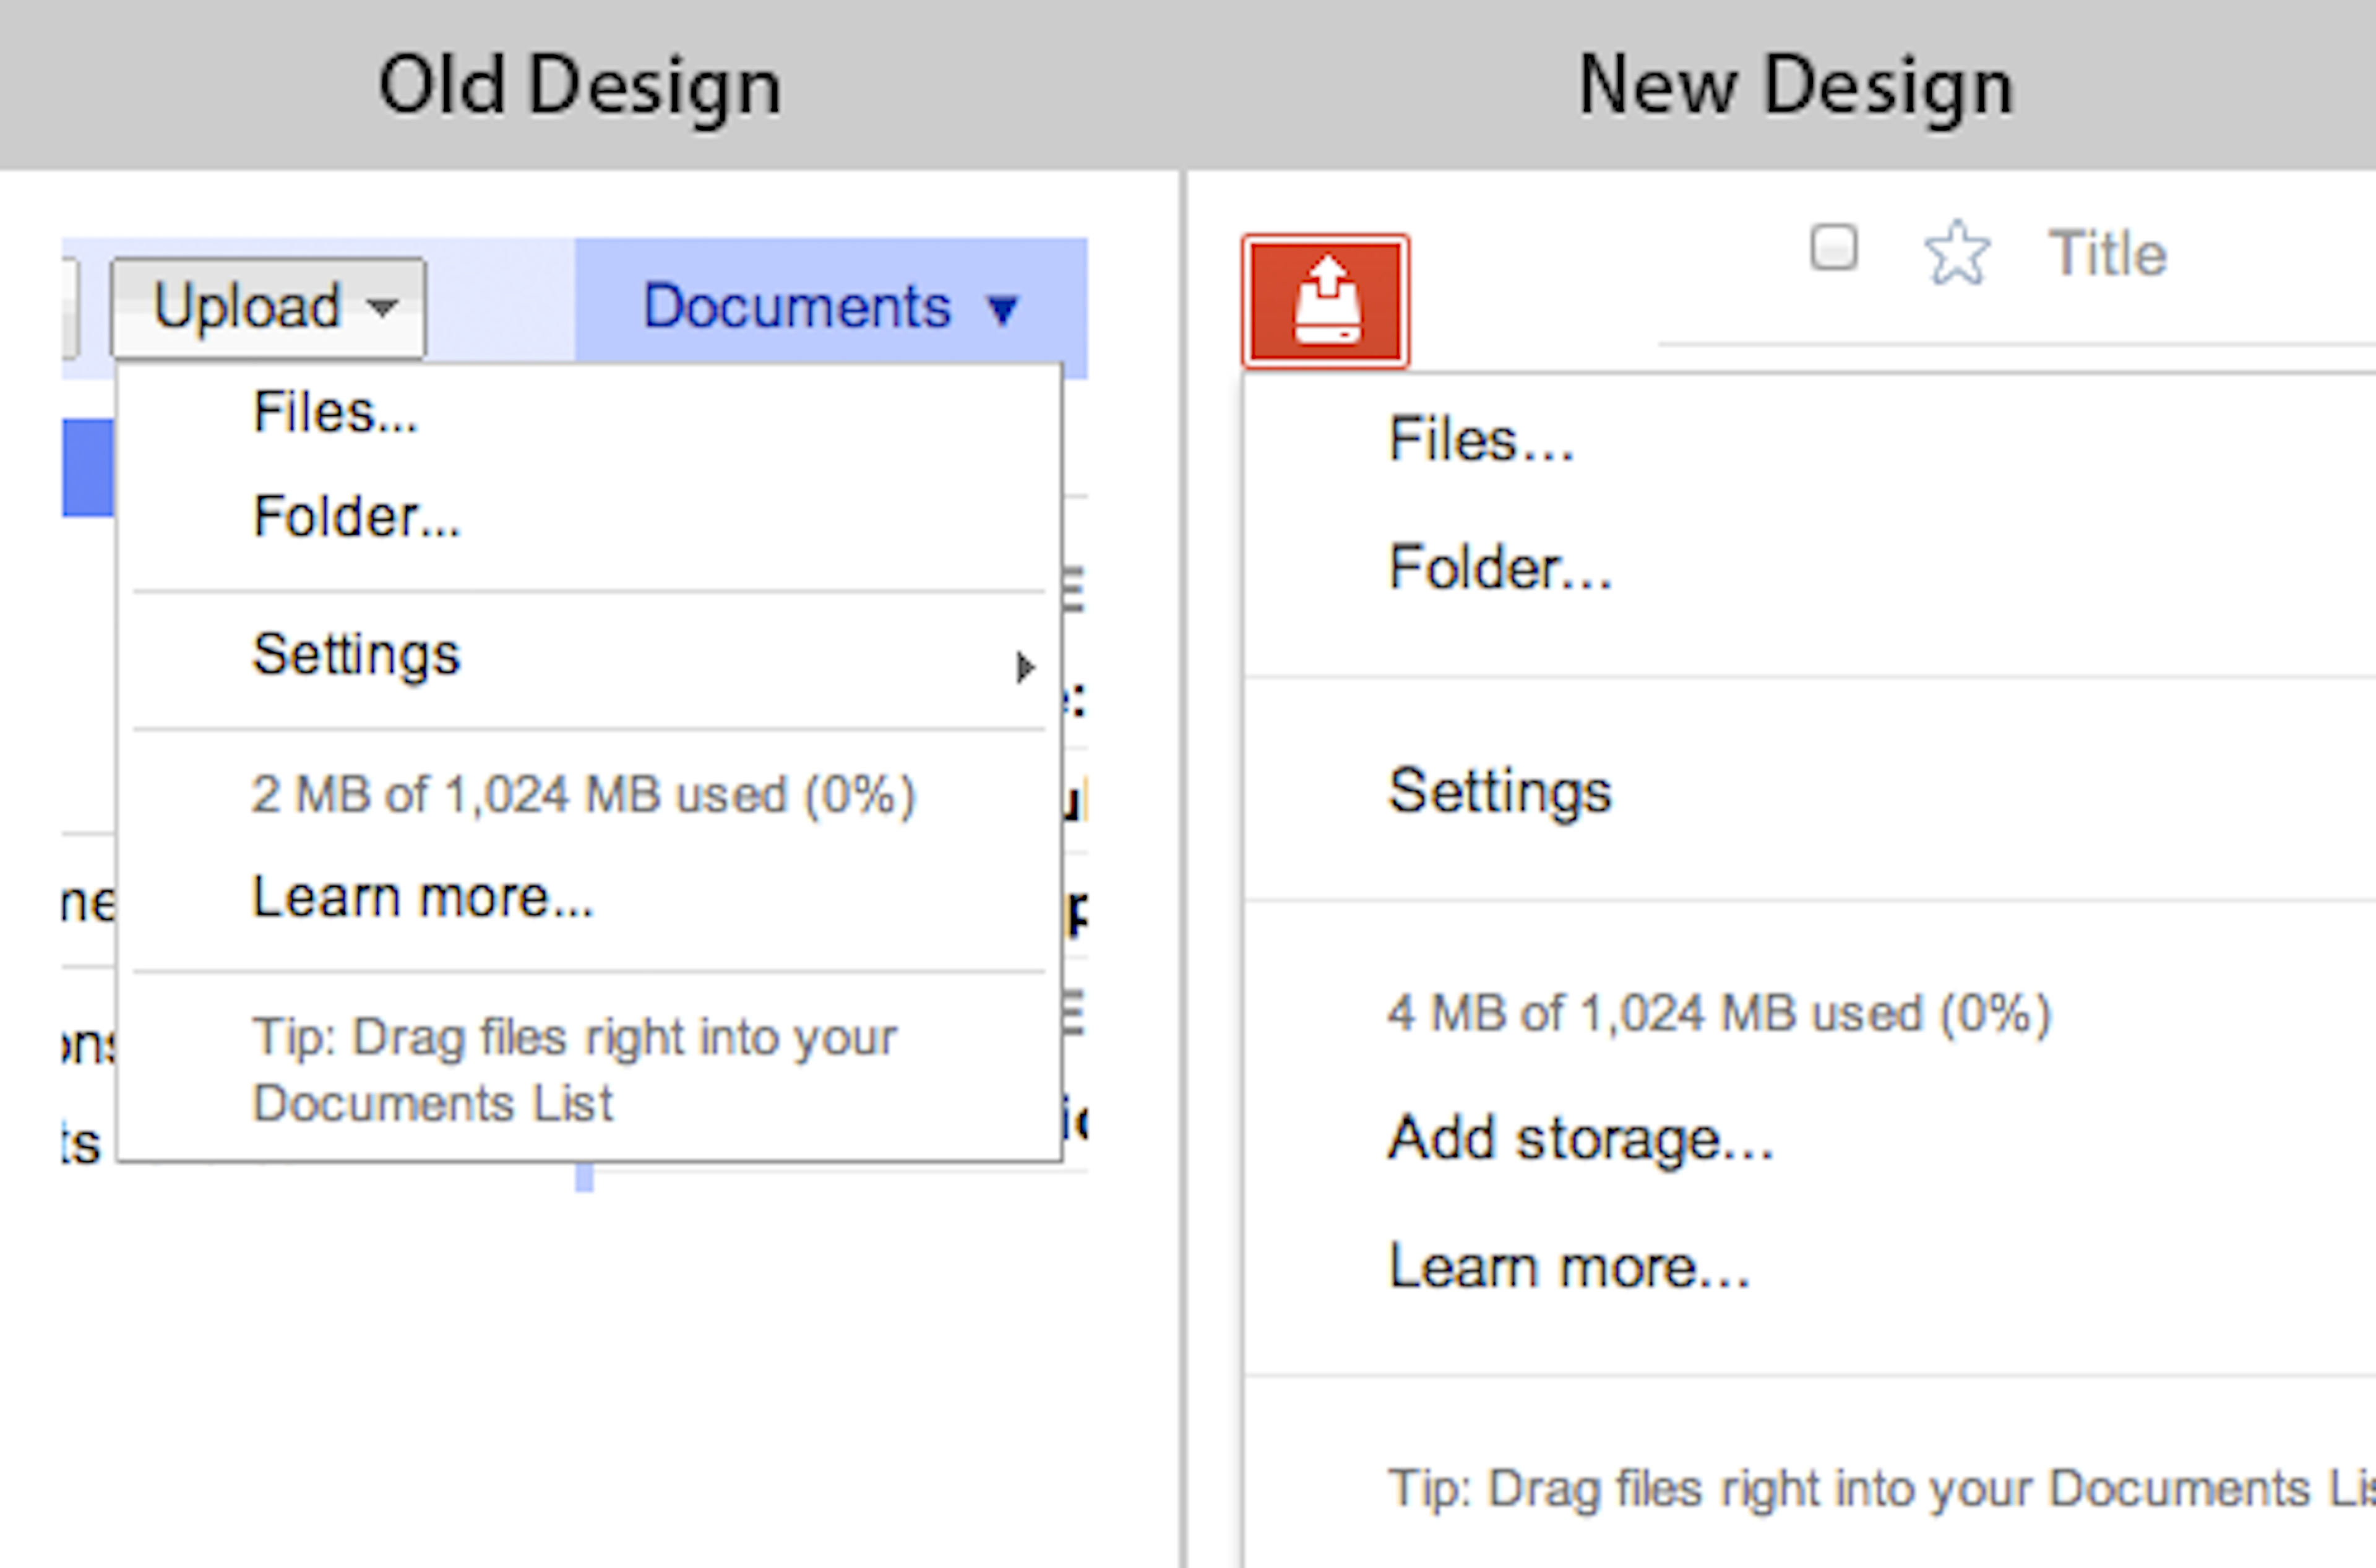Click Learn more... in old menu
Viewport: 2376px width, 1568px height.
(x=422, y=897)
